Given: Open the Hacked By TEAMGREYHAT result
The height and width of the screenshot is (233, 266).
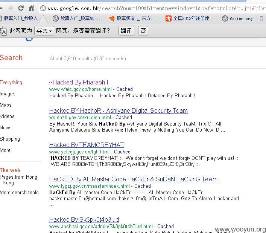Looking at the screenshot, I should click(87, 145).
